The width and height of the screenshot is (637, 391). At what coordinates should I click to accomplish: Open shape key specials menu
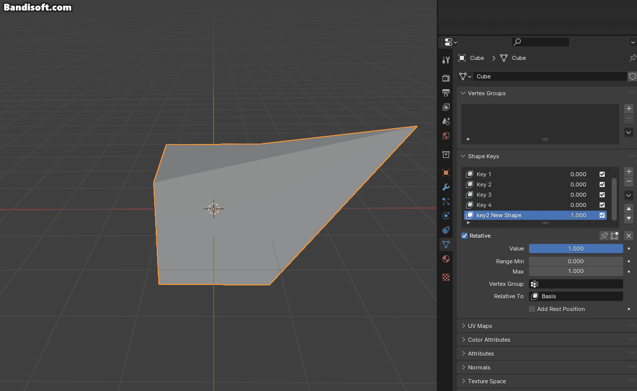tap(629, 195)
